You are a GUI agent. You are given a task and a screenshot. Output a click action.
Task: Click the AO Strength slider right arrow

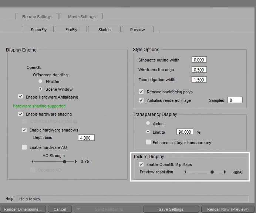pyautogui.click(x=76, y=162)
